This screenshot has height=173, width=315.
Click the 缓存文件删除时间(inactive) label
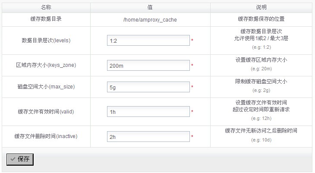[46, 137]
